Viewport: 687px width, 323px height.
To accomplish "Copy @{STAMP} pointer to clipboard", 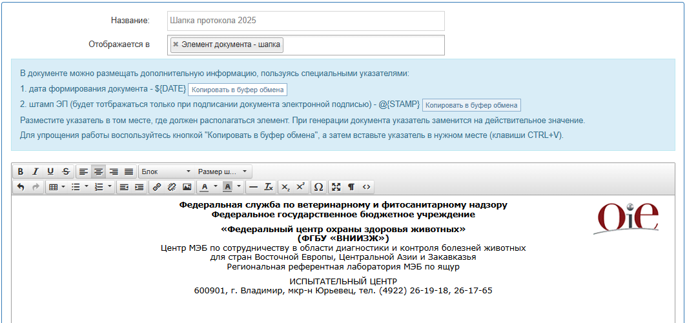I will point(471,105).
